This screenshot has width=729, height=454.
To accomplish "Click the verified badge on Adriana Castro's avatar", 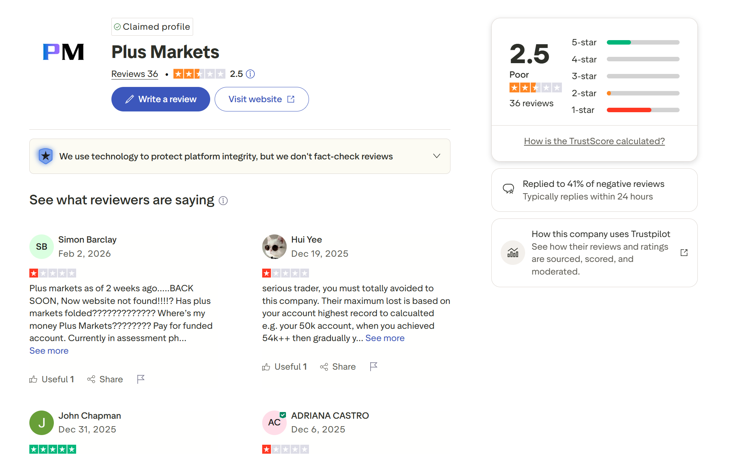I will point(283,415).
